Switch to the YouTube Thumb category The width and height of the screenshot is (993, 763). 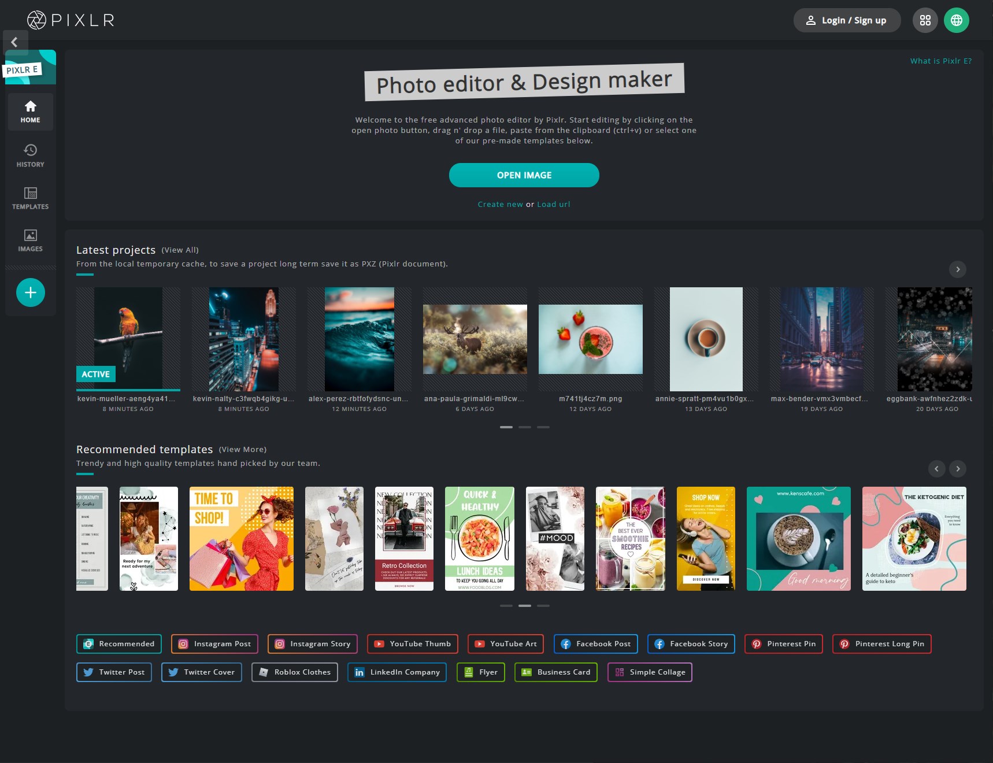coord(412,643)
